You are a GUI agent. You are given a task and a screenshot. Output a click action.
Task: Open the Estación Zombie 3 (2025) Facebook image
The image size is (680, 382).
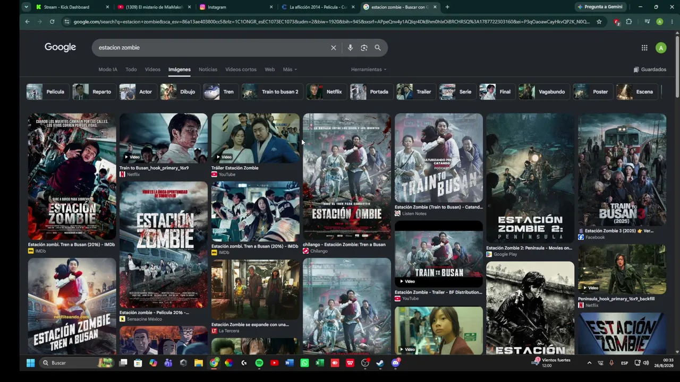(x=622, y=170)
